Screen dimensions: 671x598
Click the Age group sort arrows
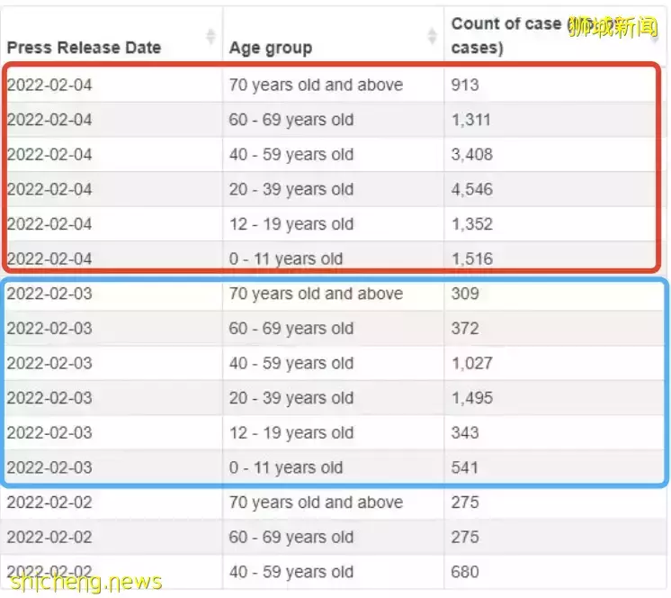tap(431, 36)
